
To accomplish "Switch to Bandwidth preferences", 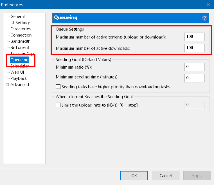I will click(x=20, y=41).
